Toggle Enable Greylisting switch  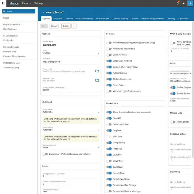tap(173, 88)
